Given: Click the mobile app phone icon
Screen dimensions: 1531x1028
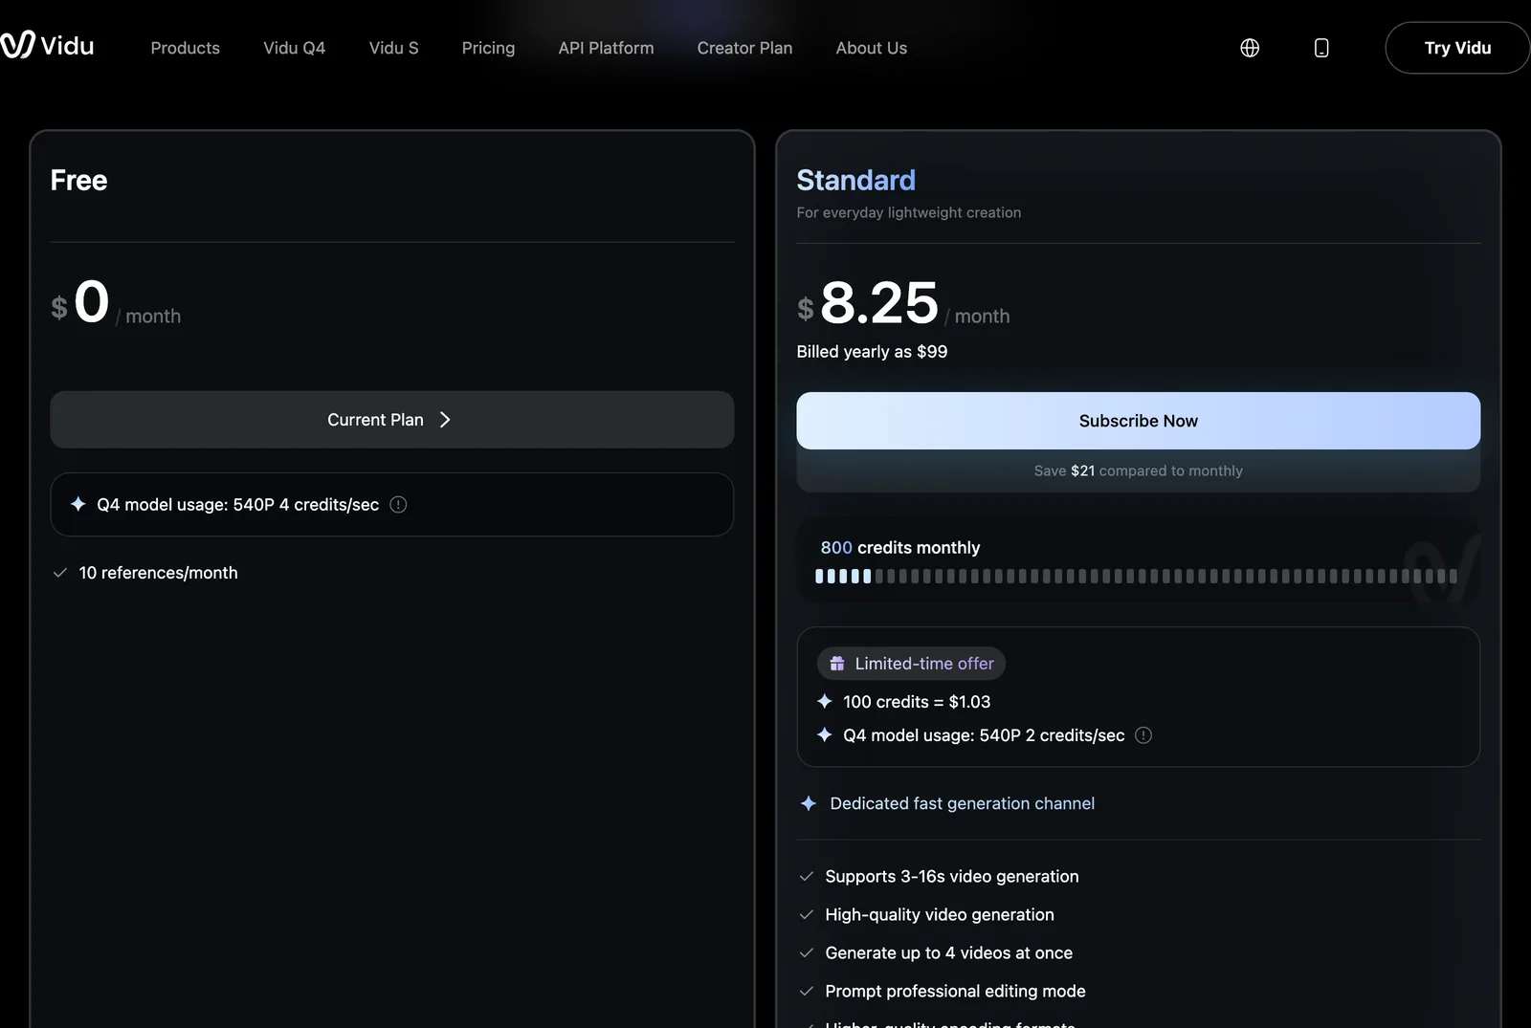Looking at the screenshot, I should pyautogui.click(x=1321, y=48).
